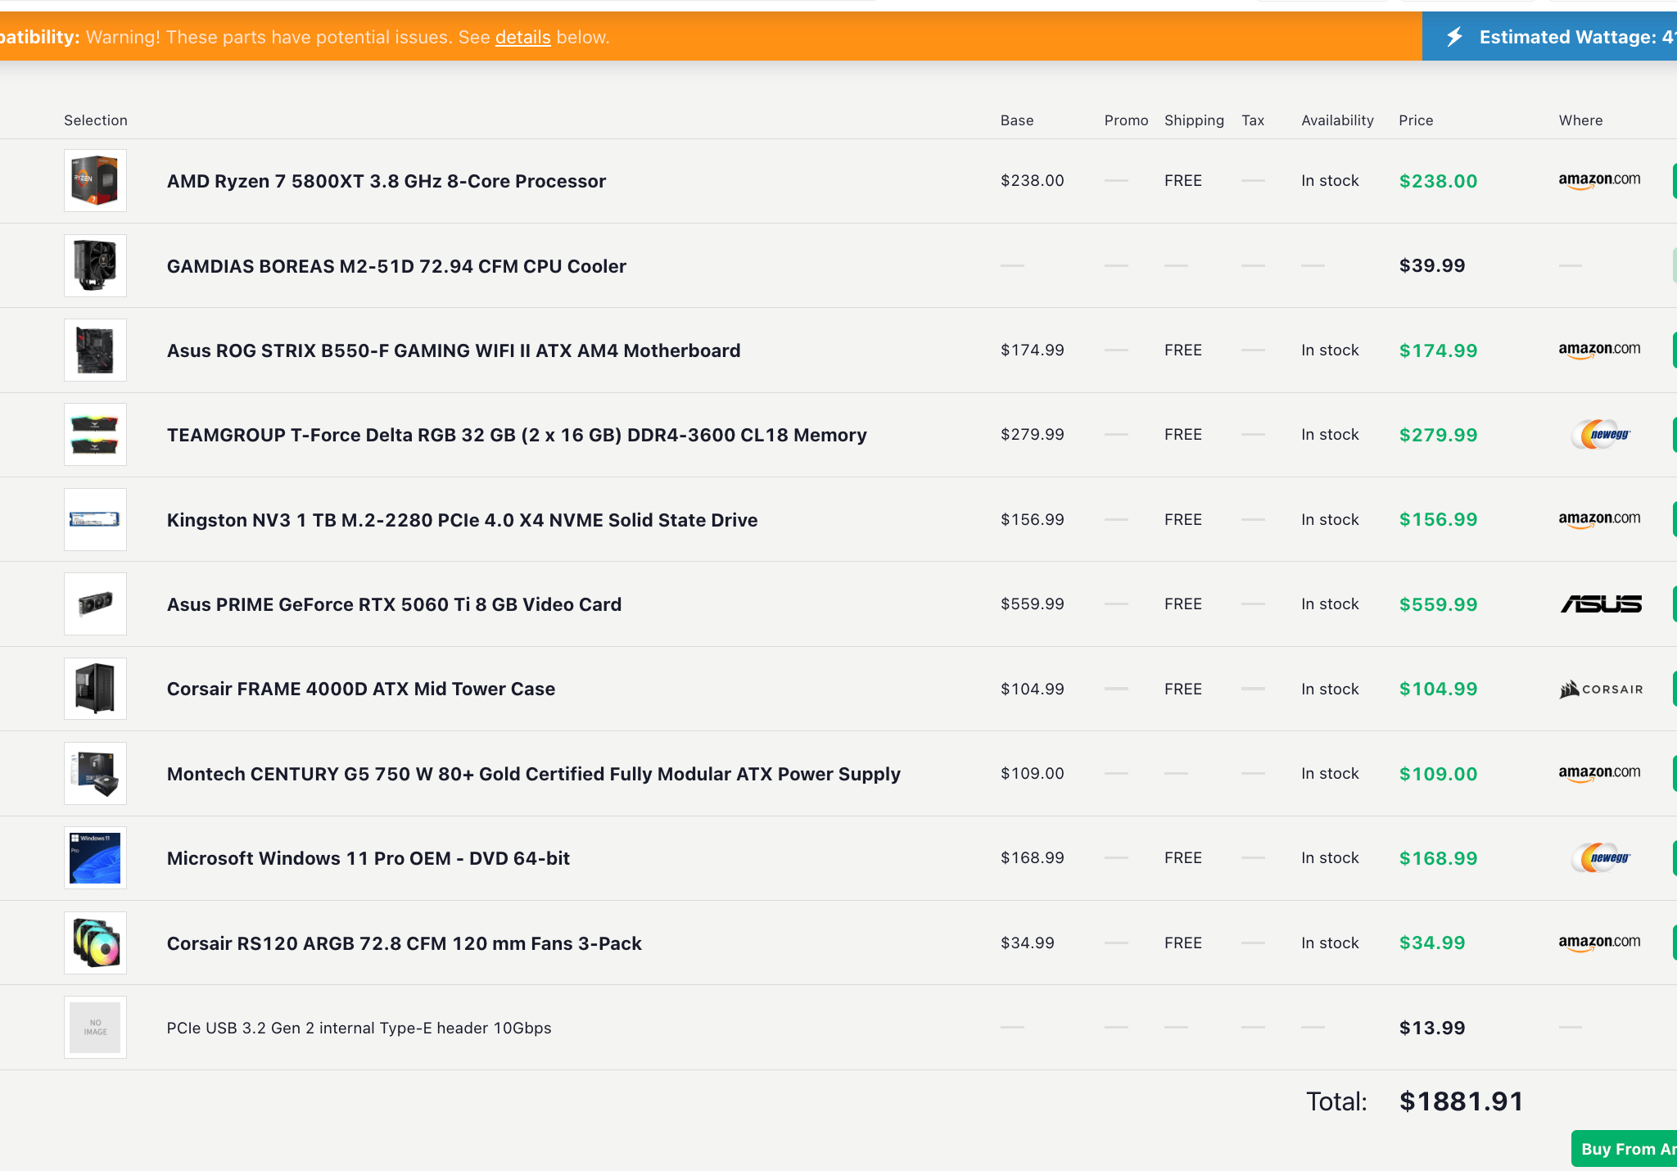Click the Shipping column header
Image resolution: width=1677 pixels, height=1171 pixels.
tap(1194, 120)
